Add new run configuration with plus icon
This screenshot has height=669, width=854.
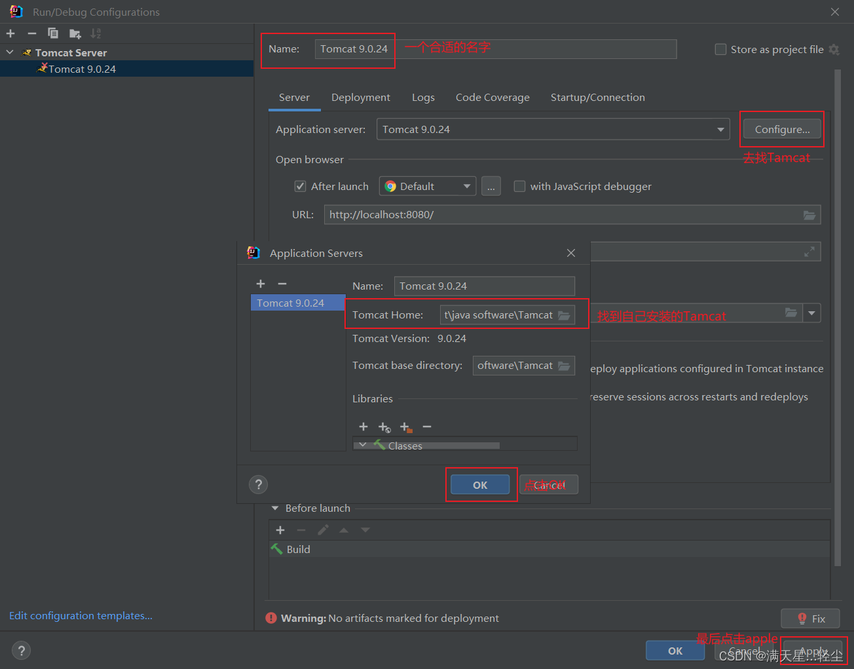point(10,33)
